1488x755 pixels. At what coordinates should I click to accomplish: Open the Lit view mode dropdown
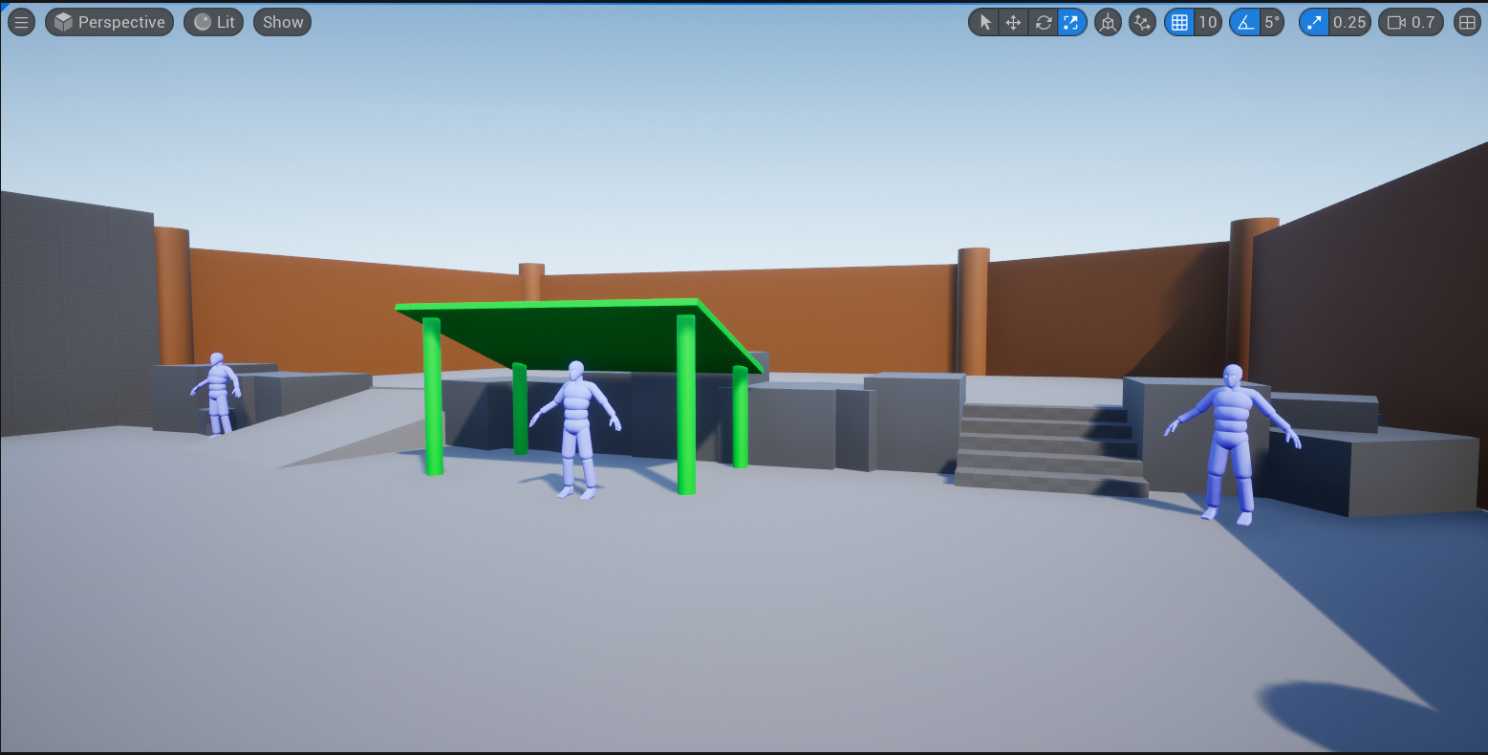(213, 21)
